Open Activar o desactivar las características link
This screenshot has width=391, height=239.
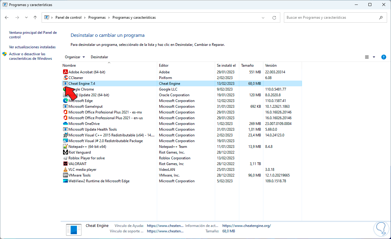pos(30,56)
